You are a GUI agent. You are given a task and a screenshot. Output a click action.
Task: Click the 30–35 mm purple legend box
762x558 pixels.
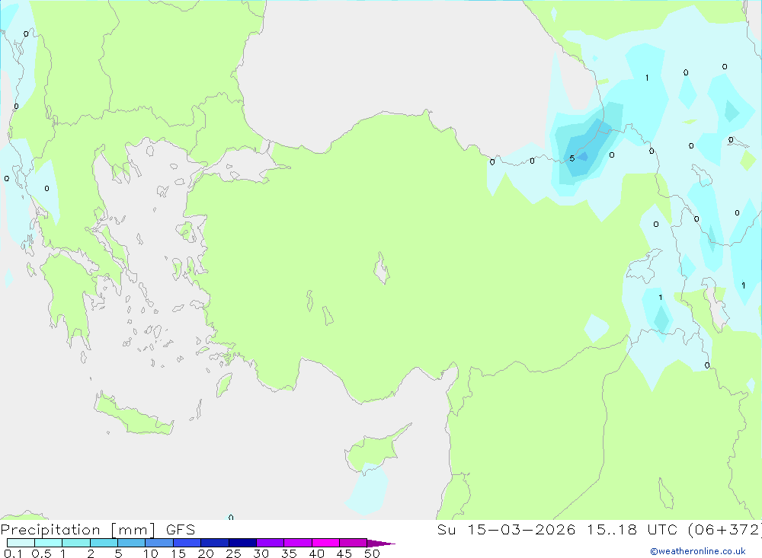(271, 543)
